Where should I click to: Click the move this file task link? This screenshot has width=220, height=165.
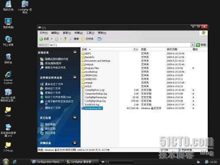52,88
